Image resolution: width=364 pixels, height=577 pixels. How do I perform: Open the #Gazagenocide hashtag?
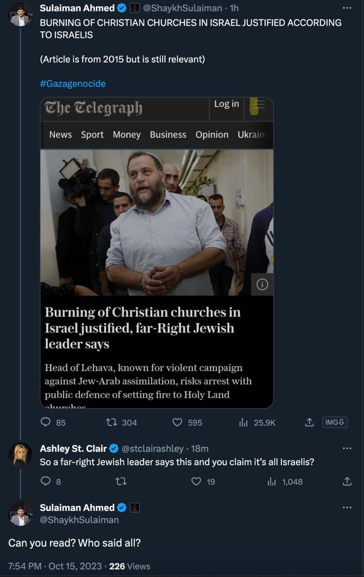73,84
